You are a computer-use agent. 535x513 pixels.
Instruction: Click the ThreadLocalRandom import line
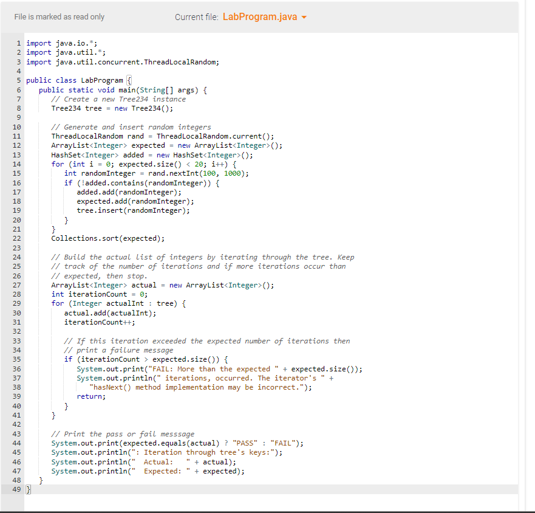[121, 61]
